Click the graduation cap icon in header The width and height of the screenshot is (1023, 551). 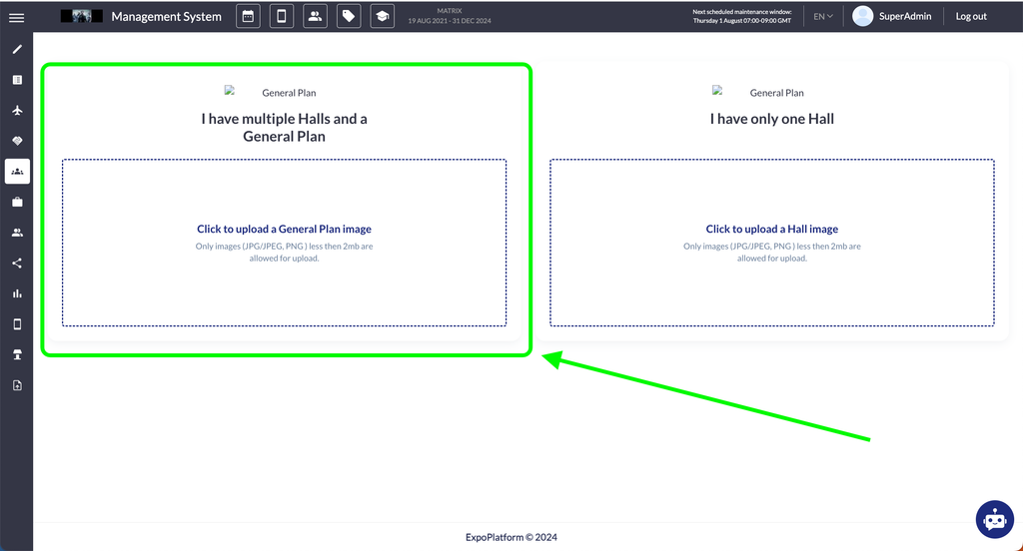click(382, 16)
